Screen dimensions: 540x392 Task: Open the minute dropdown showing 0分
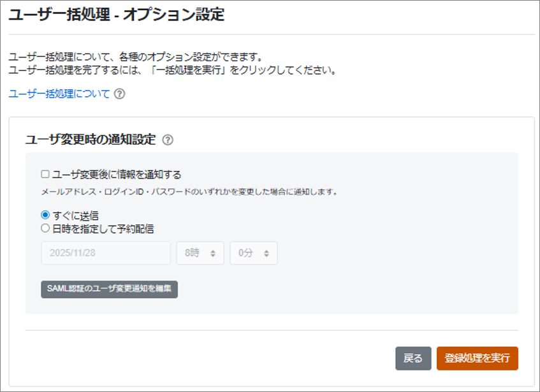(253, 253)
